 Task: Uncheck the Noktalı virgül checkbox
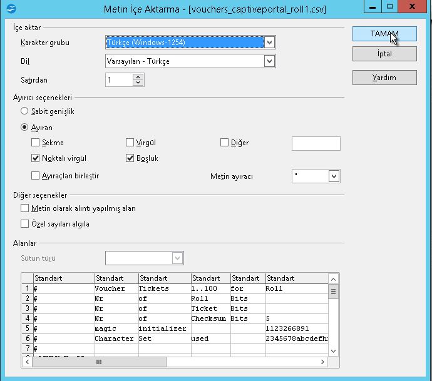pos(36,158)
